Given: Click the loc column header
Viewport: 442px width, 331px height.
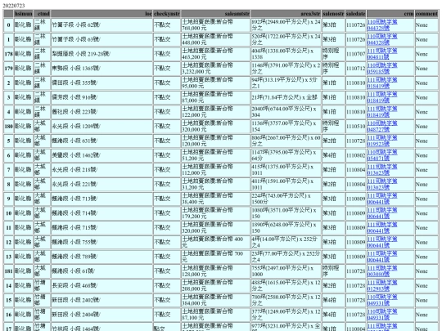Looking at the screenshot, I should [101, 14].
